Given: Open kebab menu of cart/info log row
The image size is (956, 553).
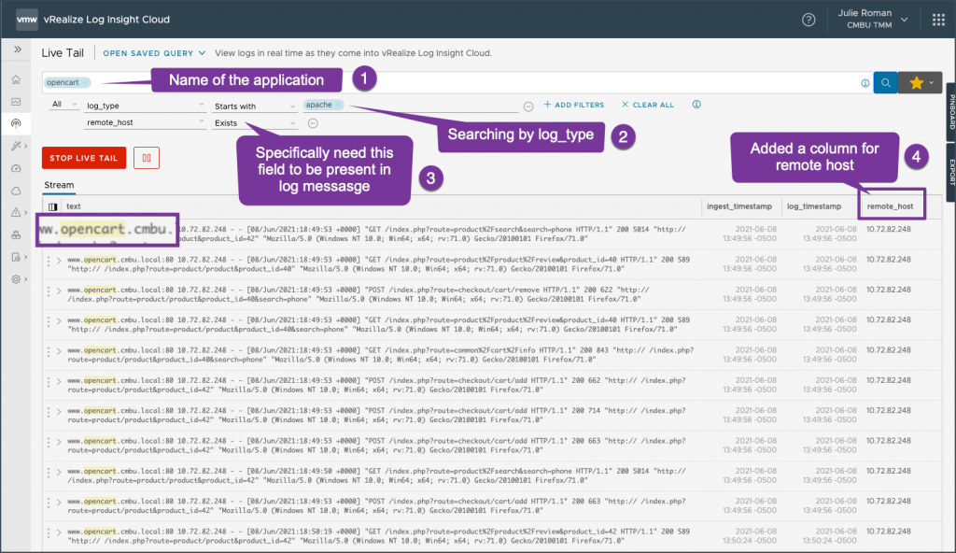Looking at the screenshot, I should pos(49,351).
